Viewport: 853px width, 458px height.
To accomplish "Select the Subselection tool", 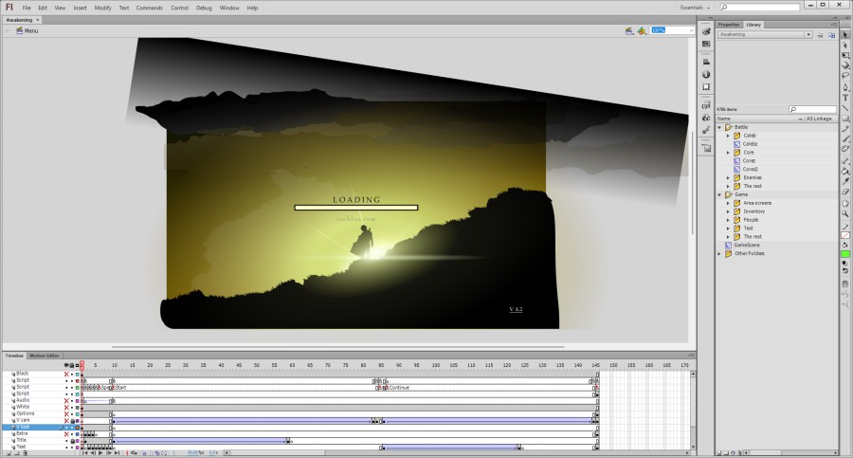I will 845,45.
